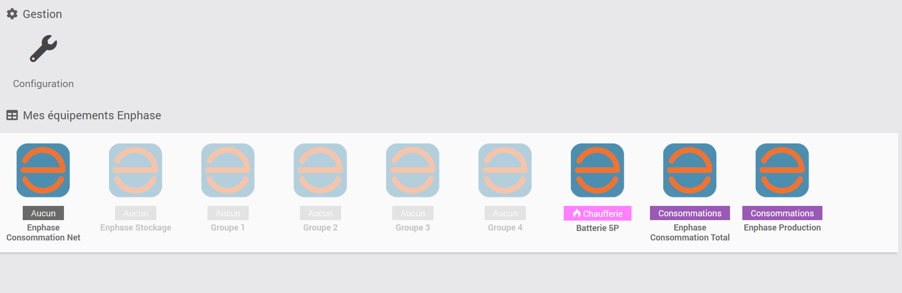This screenshot has height=293, width=902.
Task: Click the Gestion gear icon
Action: point(12,14)
